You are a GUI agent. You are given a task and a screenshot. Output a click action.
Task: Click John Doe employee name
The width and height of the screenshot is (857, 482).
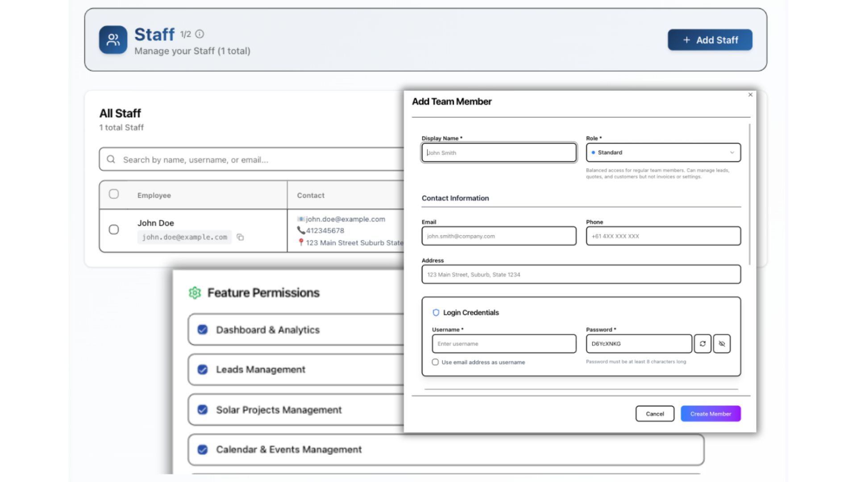click(x=155, y=223)
